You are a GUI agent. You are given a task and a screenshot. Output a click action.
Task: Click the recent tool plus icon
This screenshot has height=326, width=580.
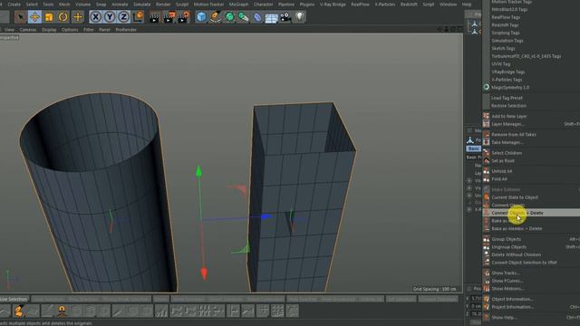[x=78, y=17]
